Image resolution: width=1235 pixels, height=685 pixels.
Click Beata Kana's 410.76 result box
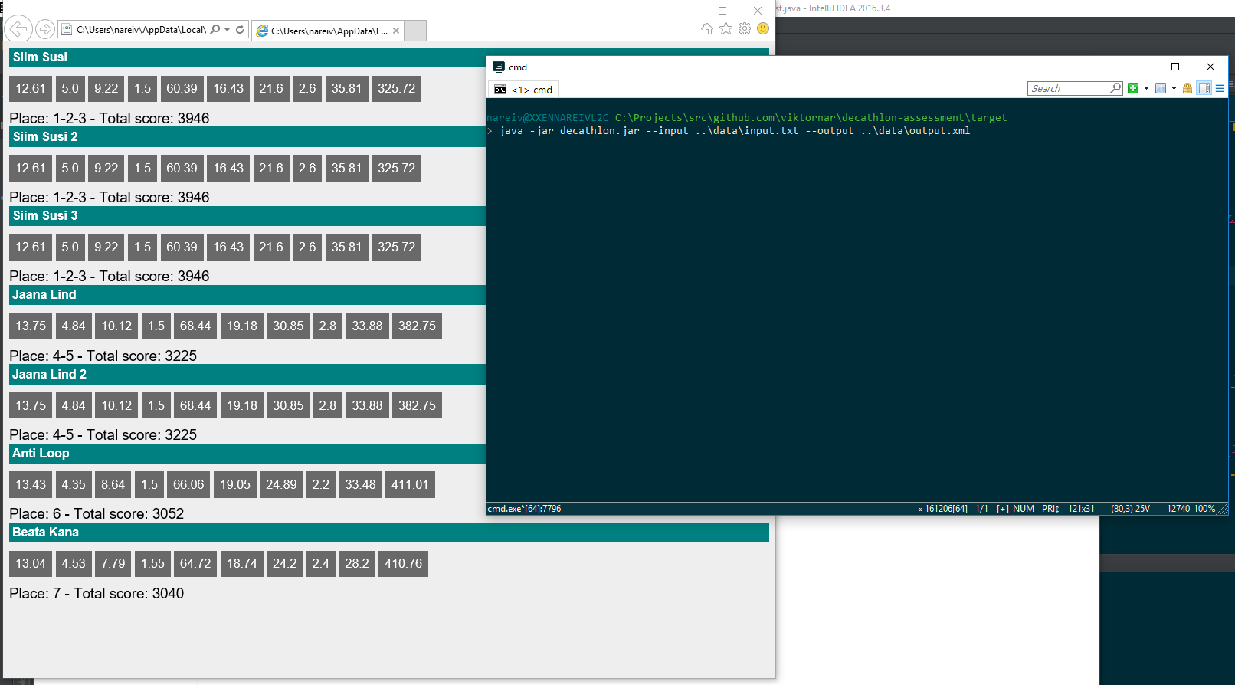pyautogui.click(x=403, y=564)
